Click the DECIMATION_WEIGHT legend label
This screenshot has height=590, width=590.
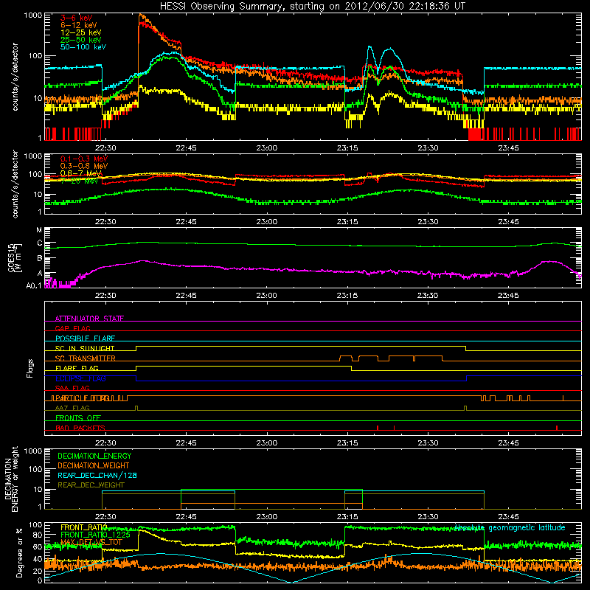tap(94, 465)
